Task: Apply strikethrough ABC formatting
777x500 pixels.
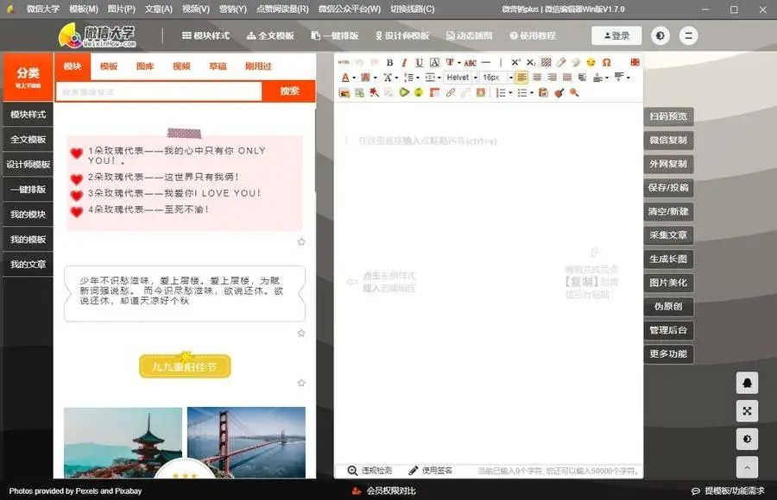Action: point(471,63)
